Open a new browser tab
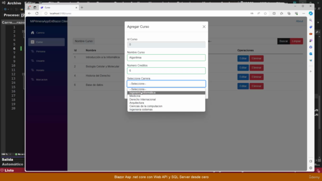The width and height of the screenshot is (322, 181). [82, 8]
